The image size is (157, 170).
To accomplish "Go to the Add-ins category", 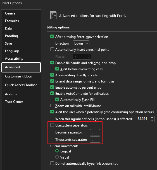I will click(x=11, y=94).
